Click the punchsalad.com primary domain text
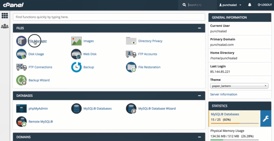 [x=222, y=45]
